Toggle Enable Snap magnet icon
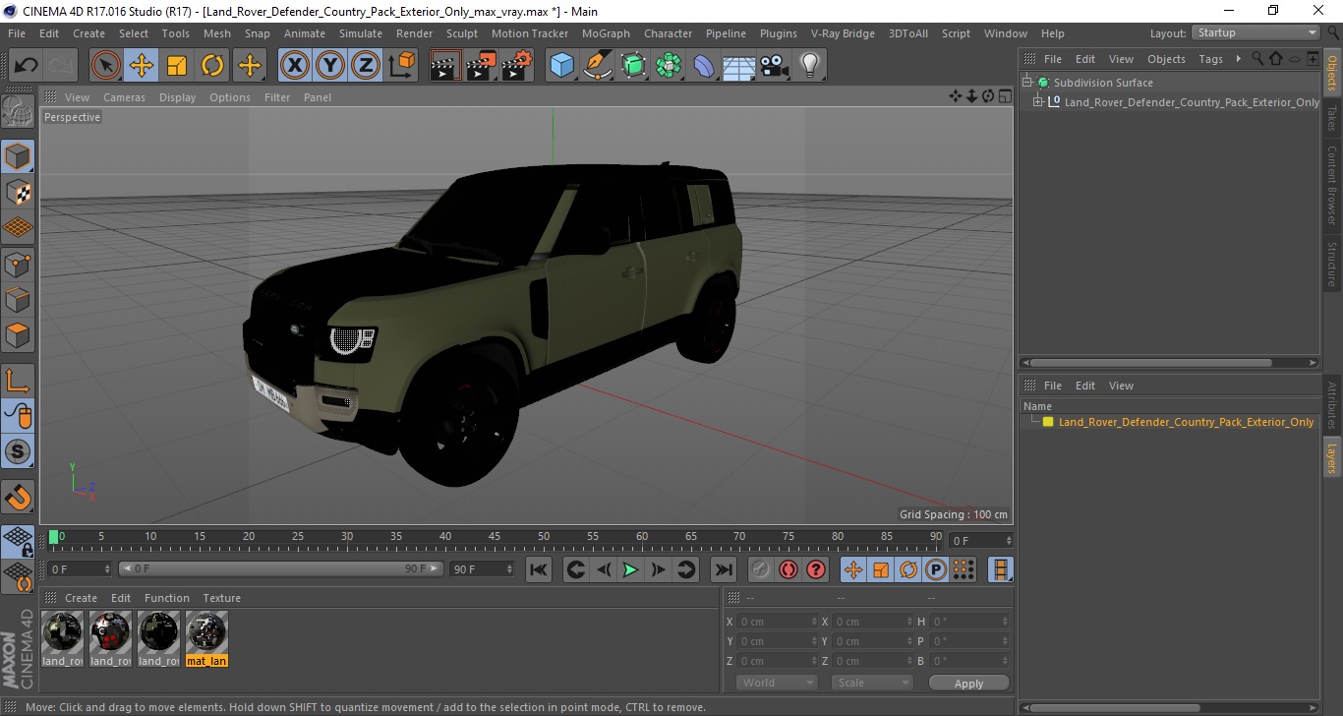The image size is (1343, 716). pos(18,497)
